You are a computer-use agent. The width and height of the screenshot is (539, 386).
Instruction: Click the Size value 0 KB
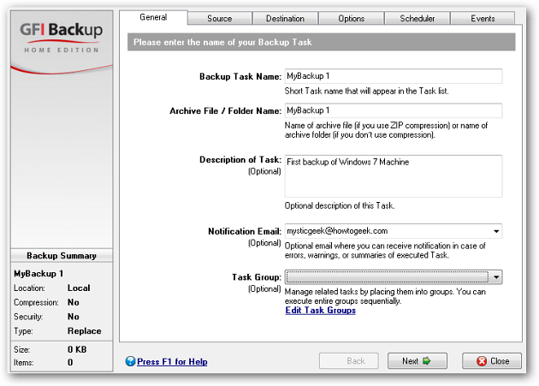pyautogui.click(x=77, y=349)
